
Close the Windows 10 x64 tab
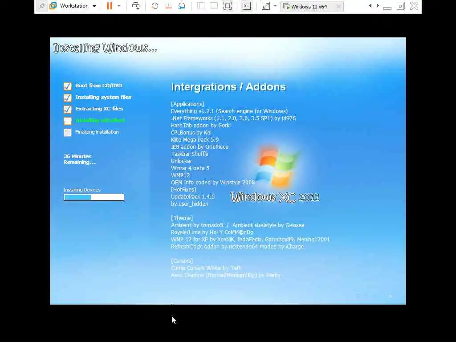click(338, 6)
